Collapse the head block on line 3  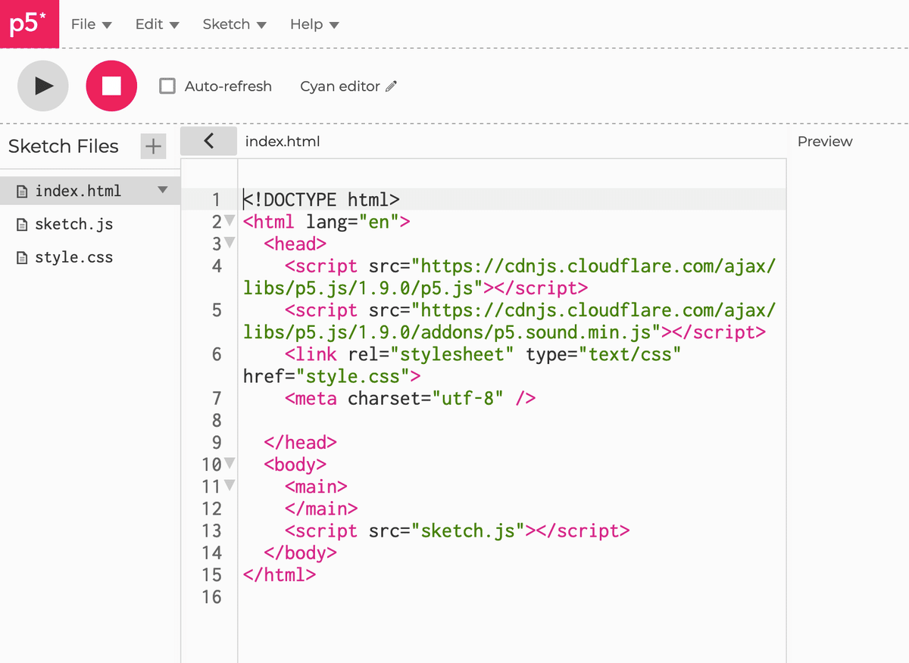230,244
